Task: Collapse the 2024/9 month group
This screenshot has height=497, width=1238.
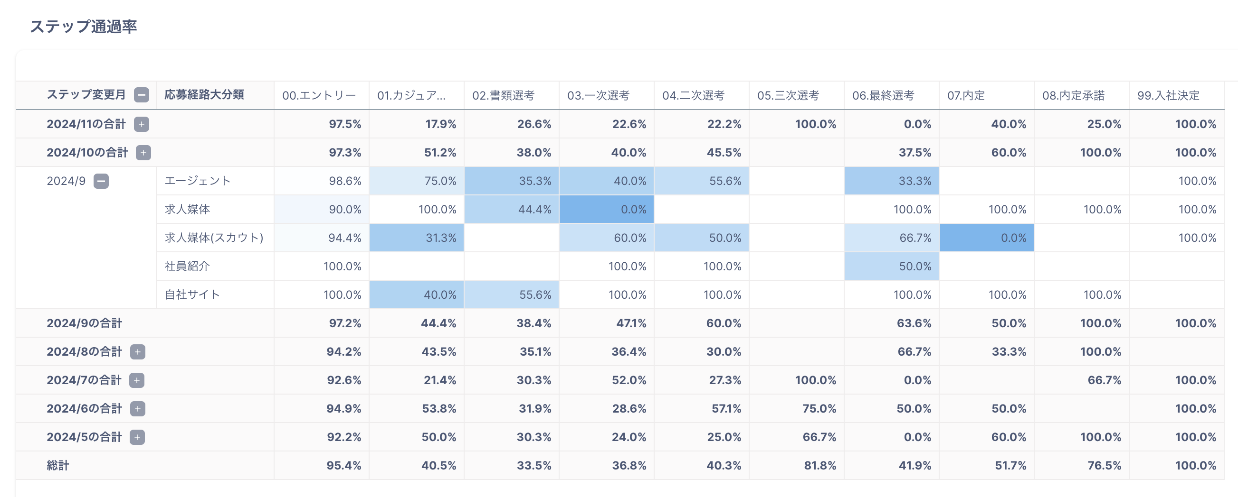Action: tap(101, 181)
